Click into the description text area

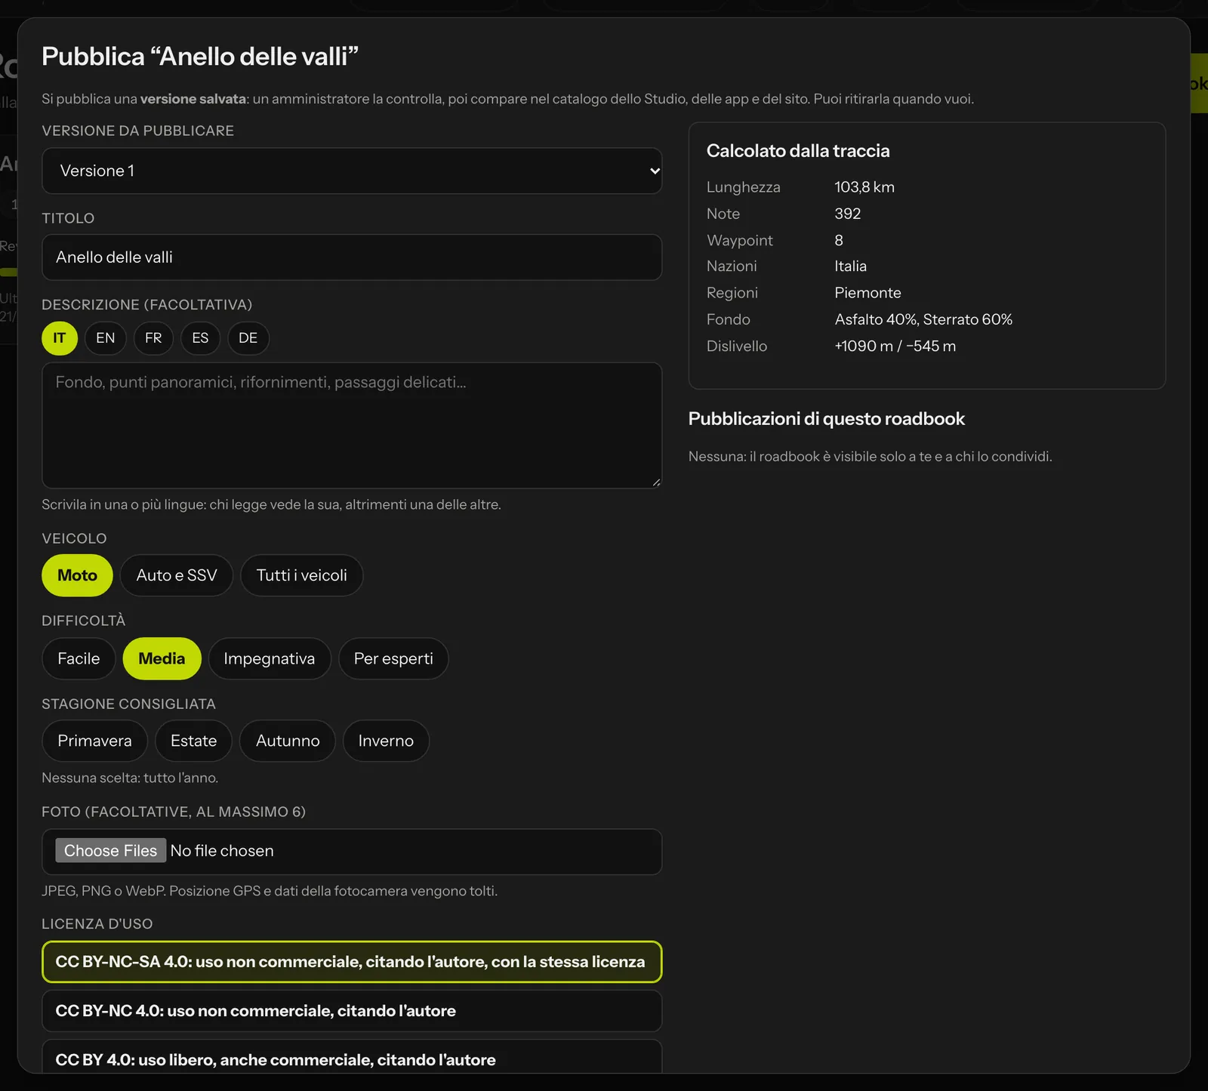pos(352,425)
